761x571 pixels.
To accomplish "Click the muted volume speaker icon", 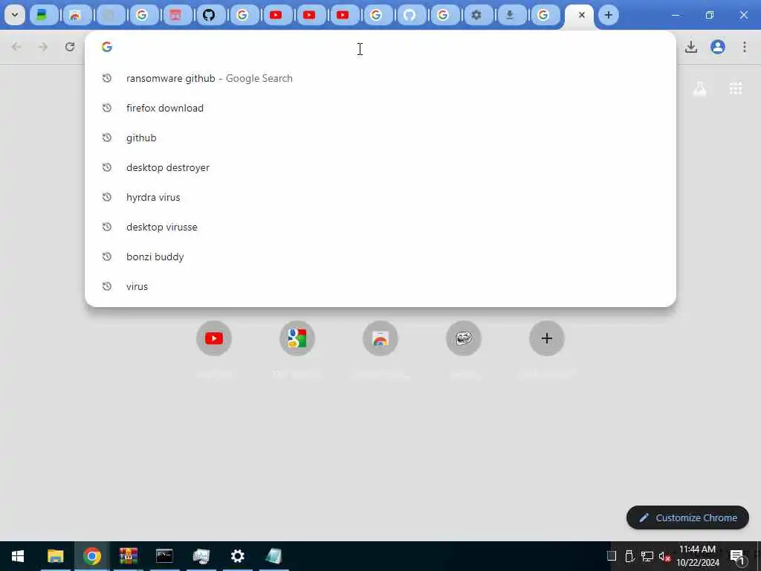I will (664, 556).
